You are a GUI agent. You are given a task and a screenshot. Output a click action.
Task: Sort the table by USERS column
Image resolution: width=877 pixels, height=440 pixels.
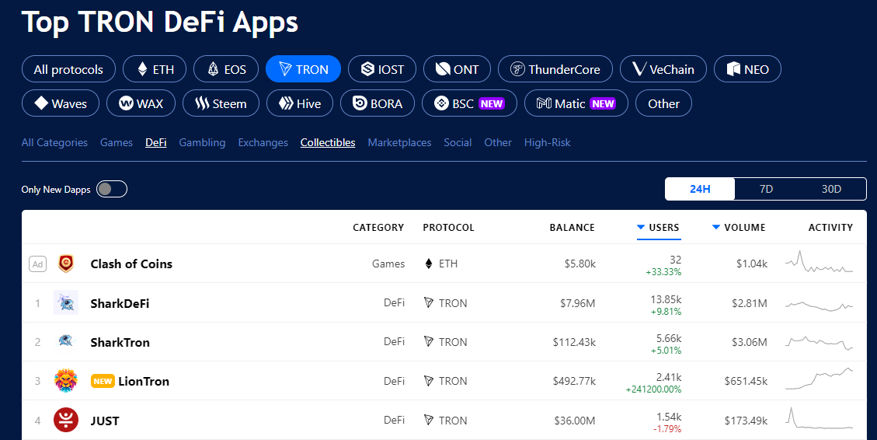pos(658,227)
